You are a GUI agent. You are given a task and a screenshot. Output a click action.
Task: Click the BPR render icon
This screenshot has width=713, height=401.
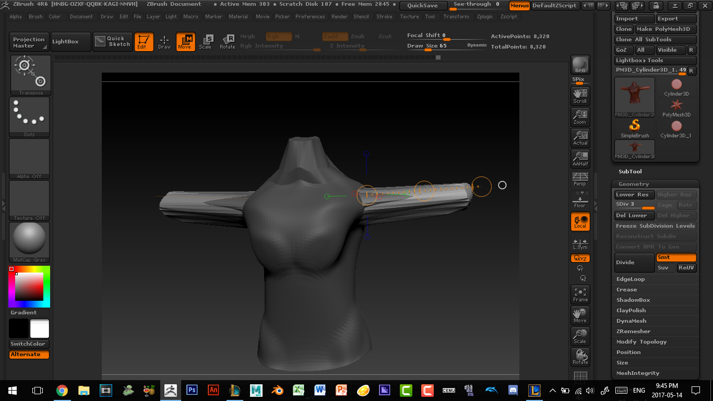[x=580, y=65]
